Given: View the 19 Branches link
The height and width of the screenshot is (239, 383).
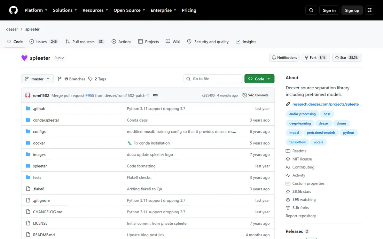Looking at the screenshot, I should coord(72,79).
